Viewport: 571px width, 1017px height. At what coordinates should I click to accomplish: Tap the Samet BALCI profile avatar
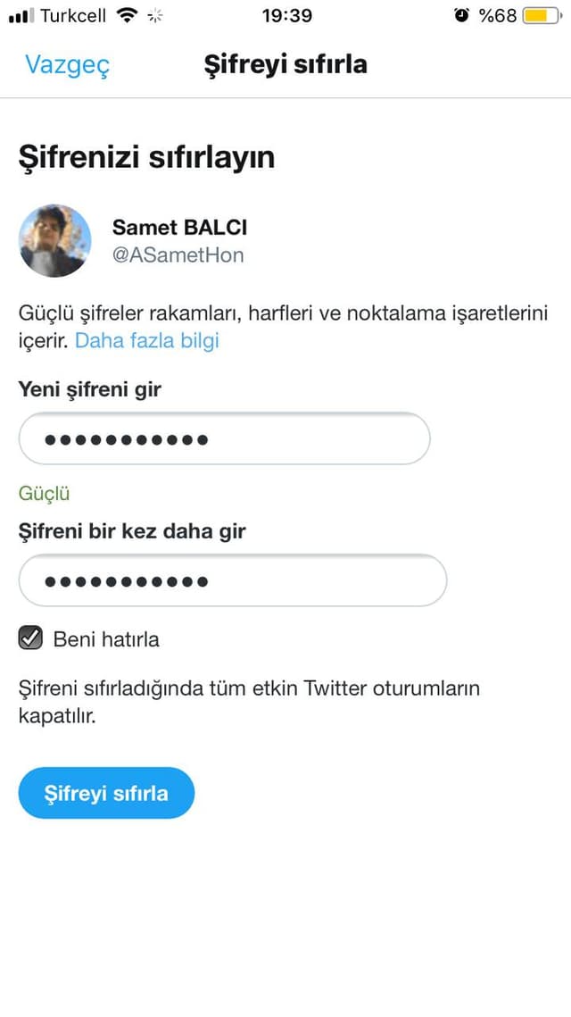(54, 240)
